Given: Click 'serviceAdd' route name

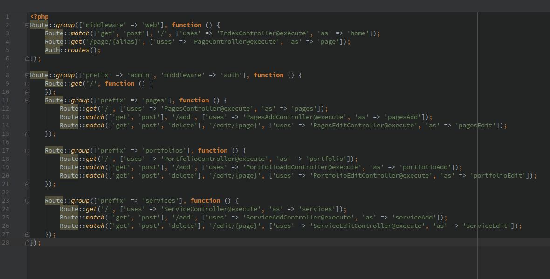Looking at the screenshot, I should click(x=414, y=218).
